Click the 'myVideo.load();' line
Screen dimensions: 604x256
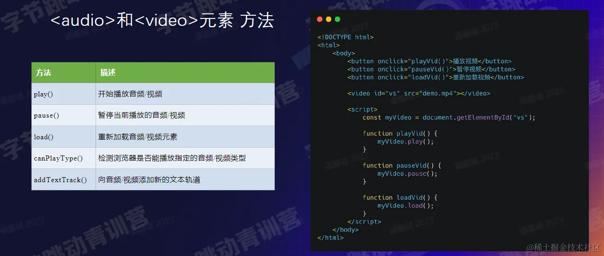[405, 206]
